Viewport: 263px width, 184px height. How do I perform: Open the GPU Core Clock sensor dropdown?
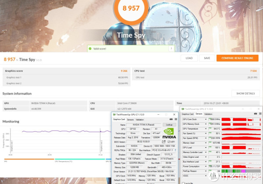click(206, 119)
